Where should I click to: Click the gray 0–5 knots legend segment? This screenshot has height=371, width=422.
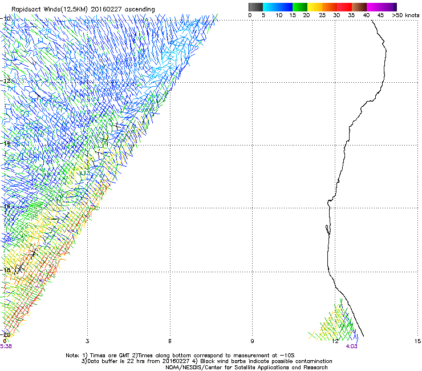click(x=255, y=7)
